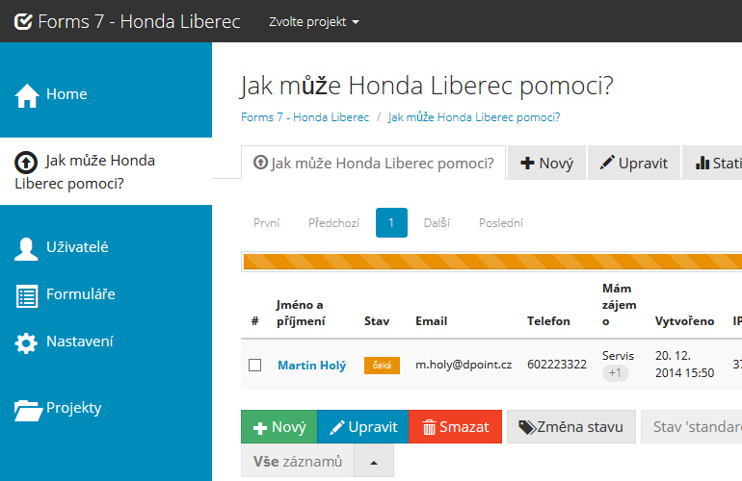Click Jak může Honda Liberec pomoci breadcrumb link

[x=474, y=117]
